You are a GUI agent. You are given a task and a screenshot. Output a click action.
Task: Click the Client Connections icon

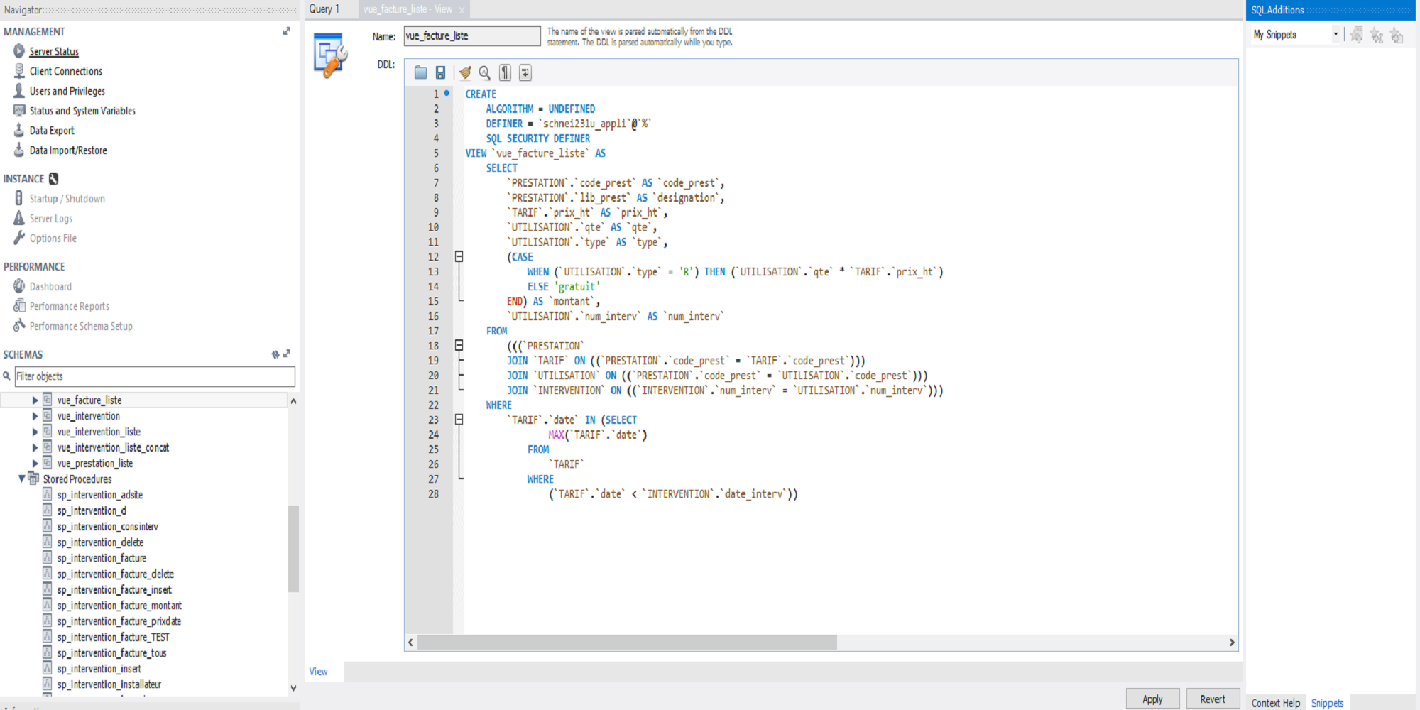pos(19,71)
